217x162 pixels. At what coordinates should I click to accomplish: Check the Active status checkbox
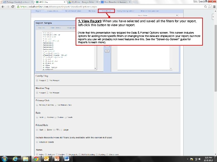37,154
